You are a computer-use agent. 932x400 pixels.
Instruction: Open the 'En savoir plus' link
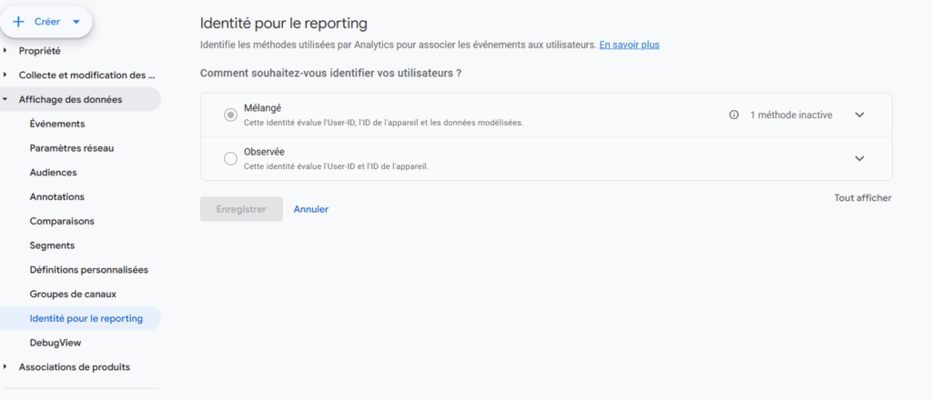pyautogui.click(x=629, y=44)
